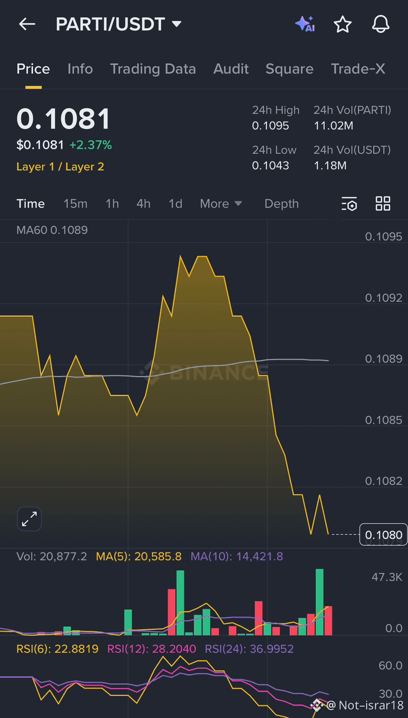
Task: Tap the RSI(12): 28.2040 label
Action: [x=151, y=649]
